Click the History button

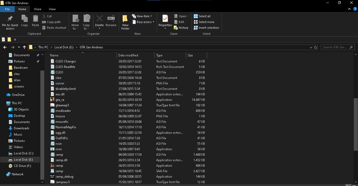pos(181,28)
